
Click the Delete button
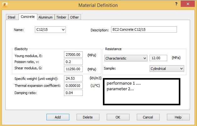coord(88,117)
